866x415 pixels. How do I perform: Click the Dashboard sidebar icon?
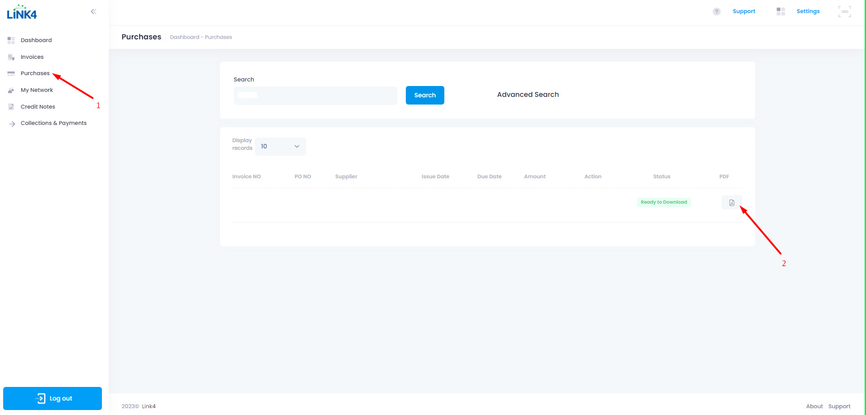[x=11, y=40]
